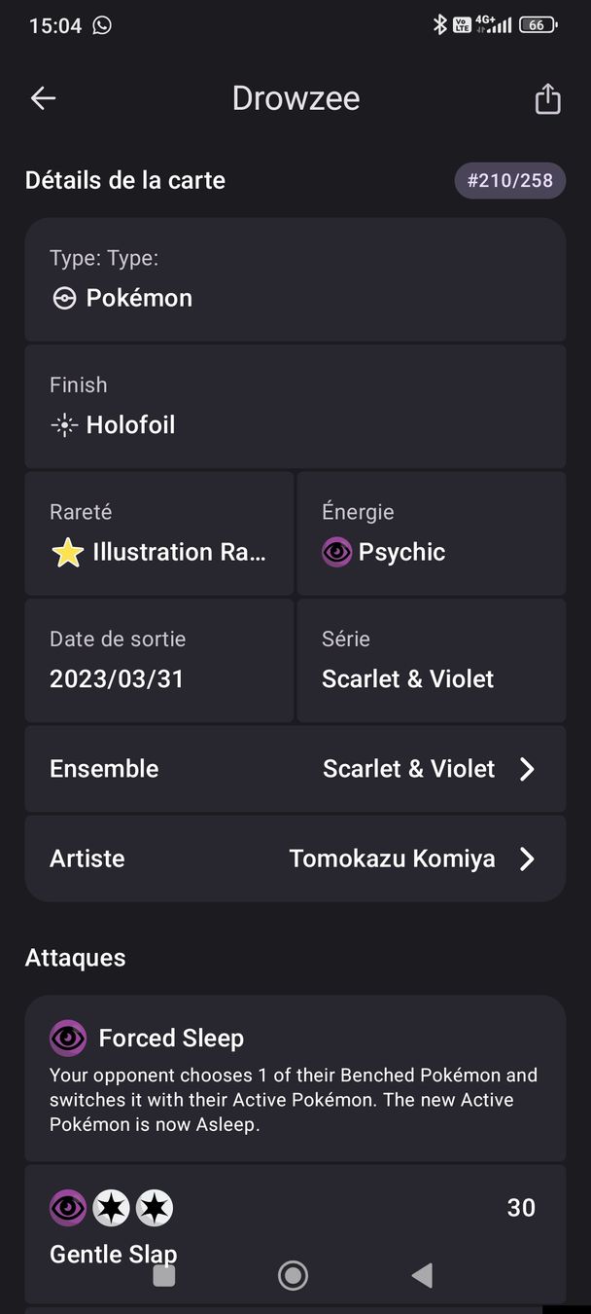
Task: Tap the Android home navigation button
Action: pos(293,1275)
